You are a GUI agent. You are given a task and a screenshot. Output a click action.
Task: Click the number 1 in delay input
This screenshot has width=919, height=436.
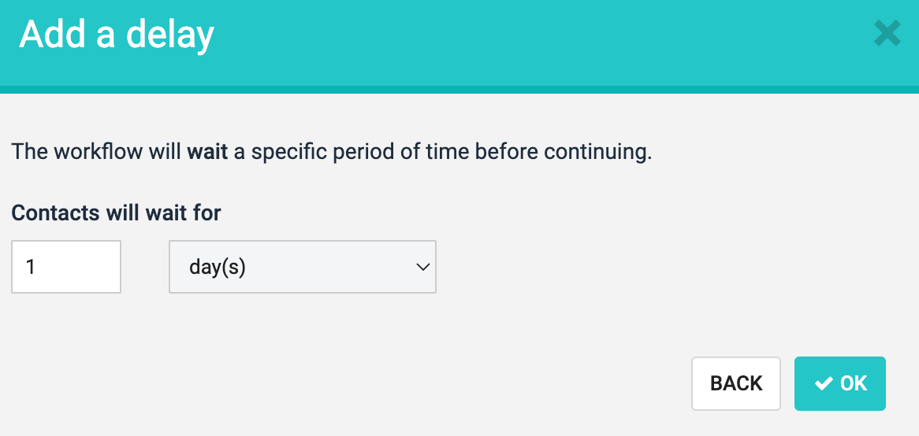[x=31, y=267]
